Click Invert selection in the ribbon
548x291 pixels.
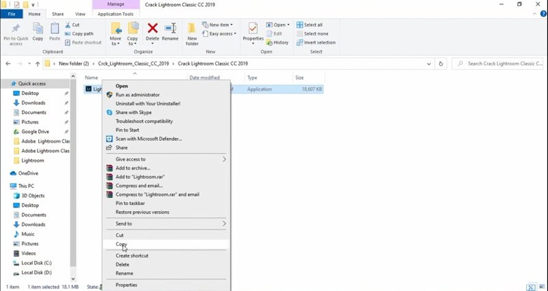[316, 42]
